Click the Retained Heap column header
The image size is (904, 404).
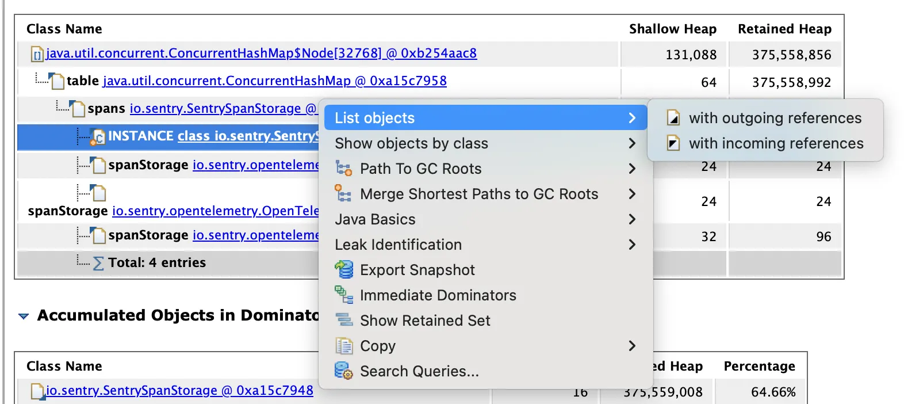click(784, 29)
